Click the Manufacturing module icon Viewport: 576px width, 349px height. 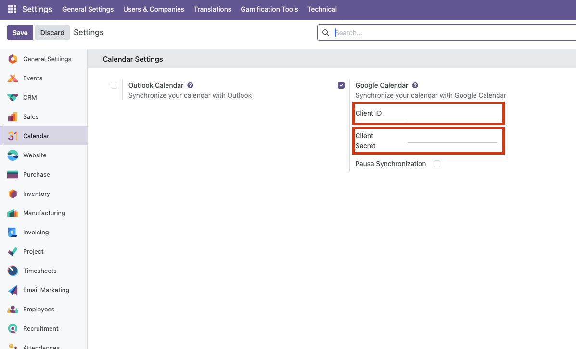pyautogui.click(x=13, y=213)
